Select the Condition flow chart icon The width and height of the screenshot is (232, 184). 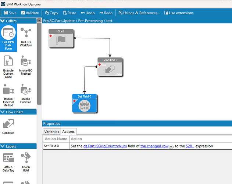tap(8, 127)
